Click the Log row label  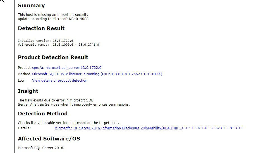21,81
